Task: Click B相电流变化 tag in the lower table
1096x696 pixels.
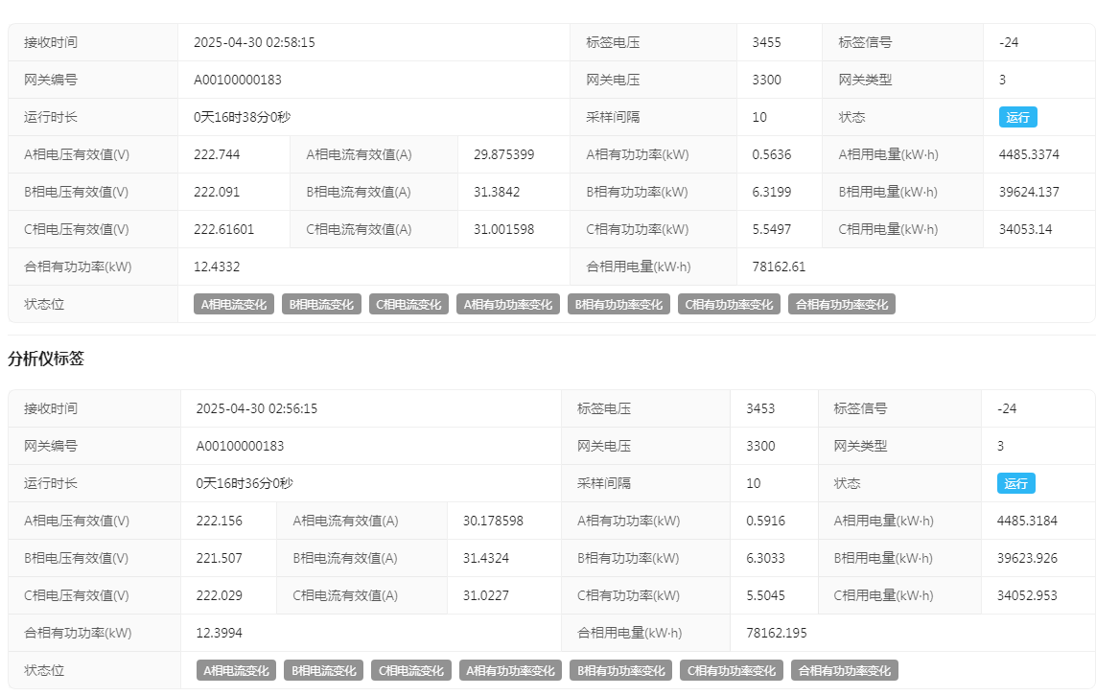Action: pyautogui.click(x=324, y=671)
